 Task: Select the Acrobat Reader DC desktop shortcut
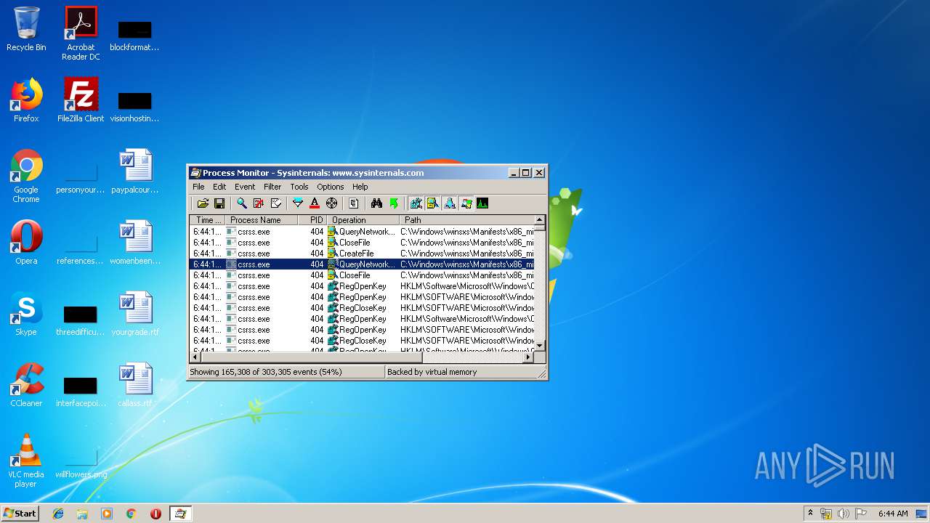(81, 33)
